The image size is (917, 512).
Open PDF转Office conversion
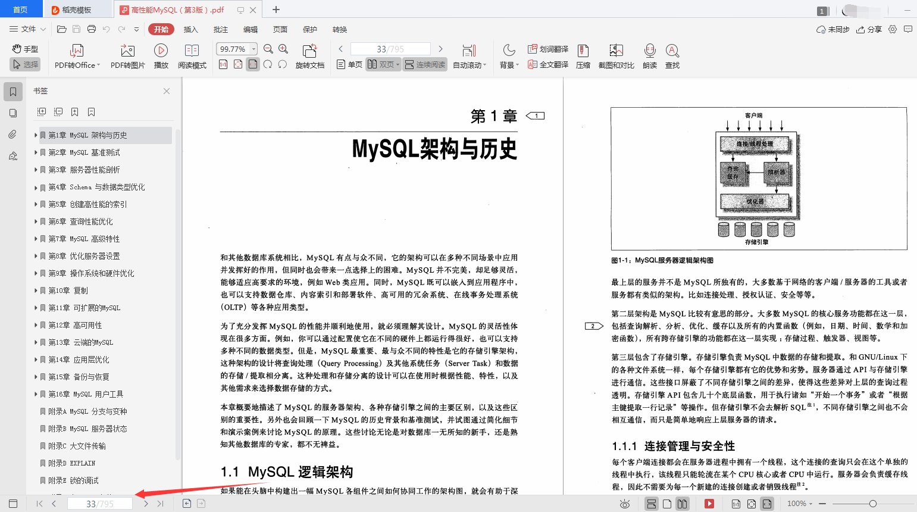point(77,57)
